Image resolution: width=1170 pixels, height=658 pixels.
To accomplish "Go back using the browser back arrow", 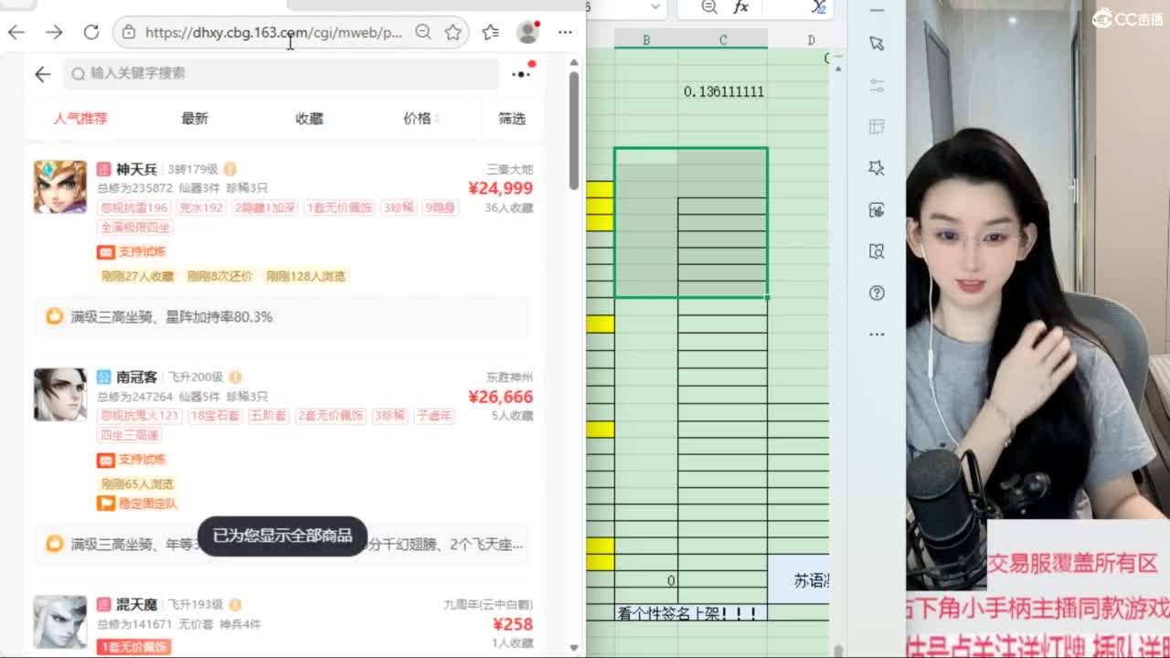I will point(16,32).
